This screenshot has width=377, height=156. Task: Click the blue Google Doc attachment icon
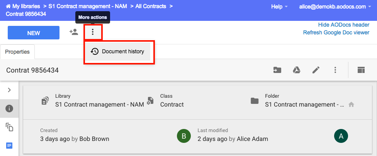pos(9,146)
